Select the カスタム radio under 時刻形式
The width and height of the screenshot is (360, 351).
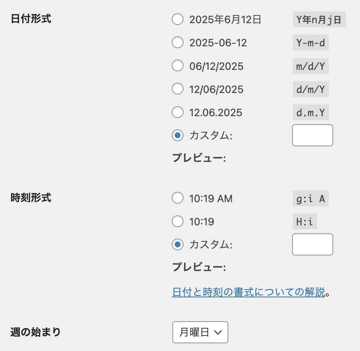(178, 244)
